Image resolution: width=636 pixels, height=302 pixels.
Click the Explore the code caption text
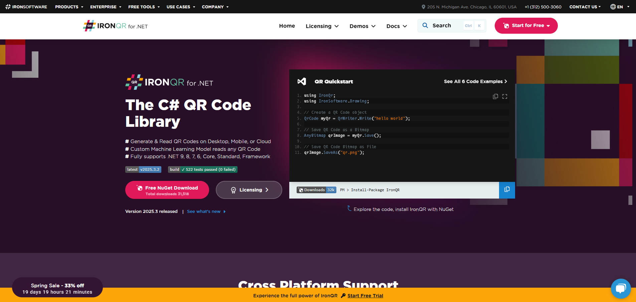coord(404,209)
